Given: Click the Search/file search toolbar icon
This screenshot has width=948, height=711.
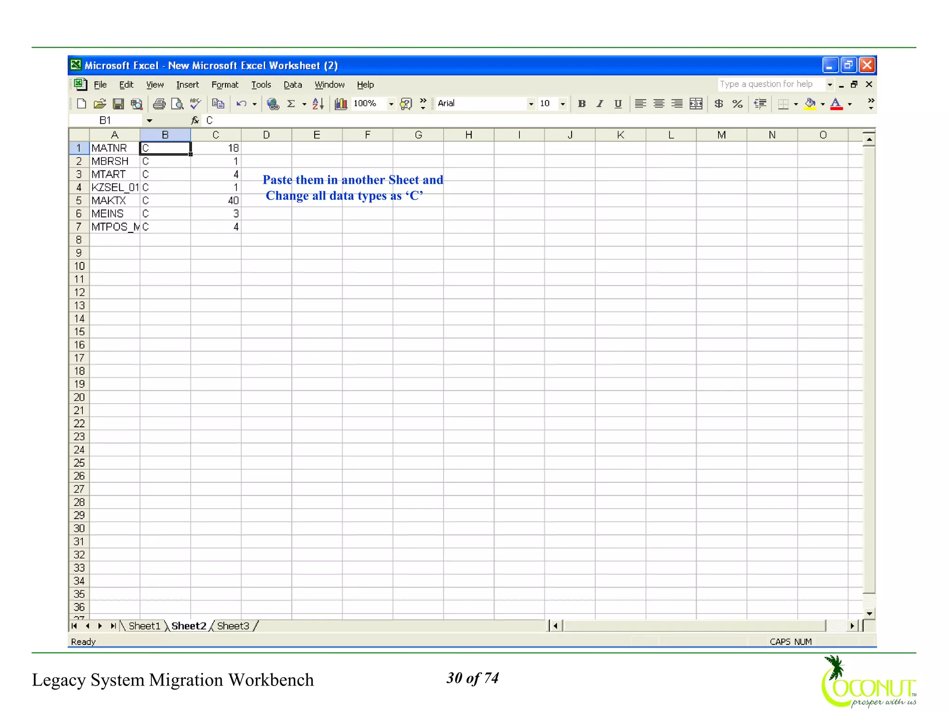Looking at the screenshot, I should point(137,104).
